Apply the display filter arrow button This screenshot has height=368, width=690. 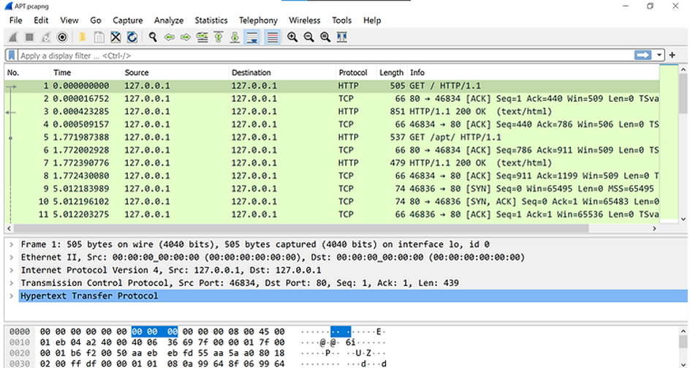(x=643, y=56)
